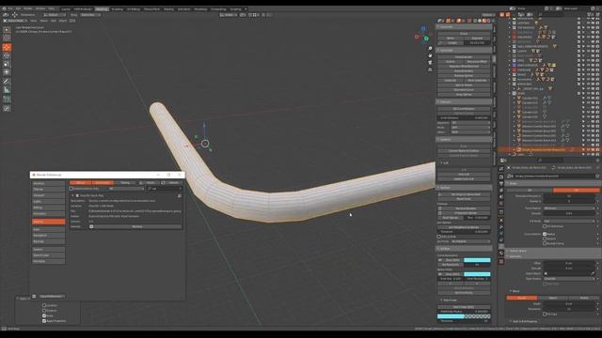602x338 pixels.
Task: Uncheck Apply Properties in operator panel
Action: (44, 321)
